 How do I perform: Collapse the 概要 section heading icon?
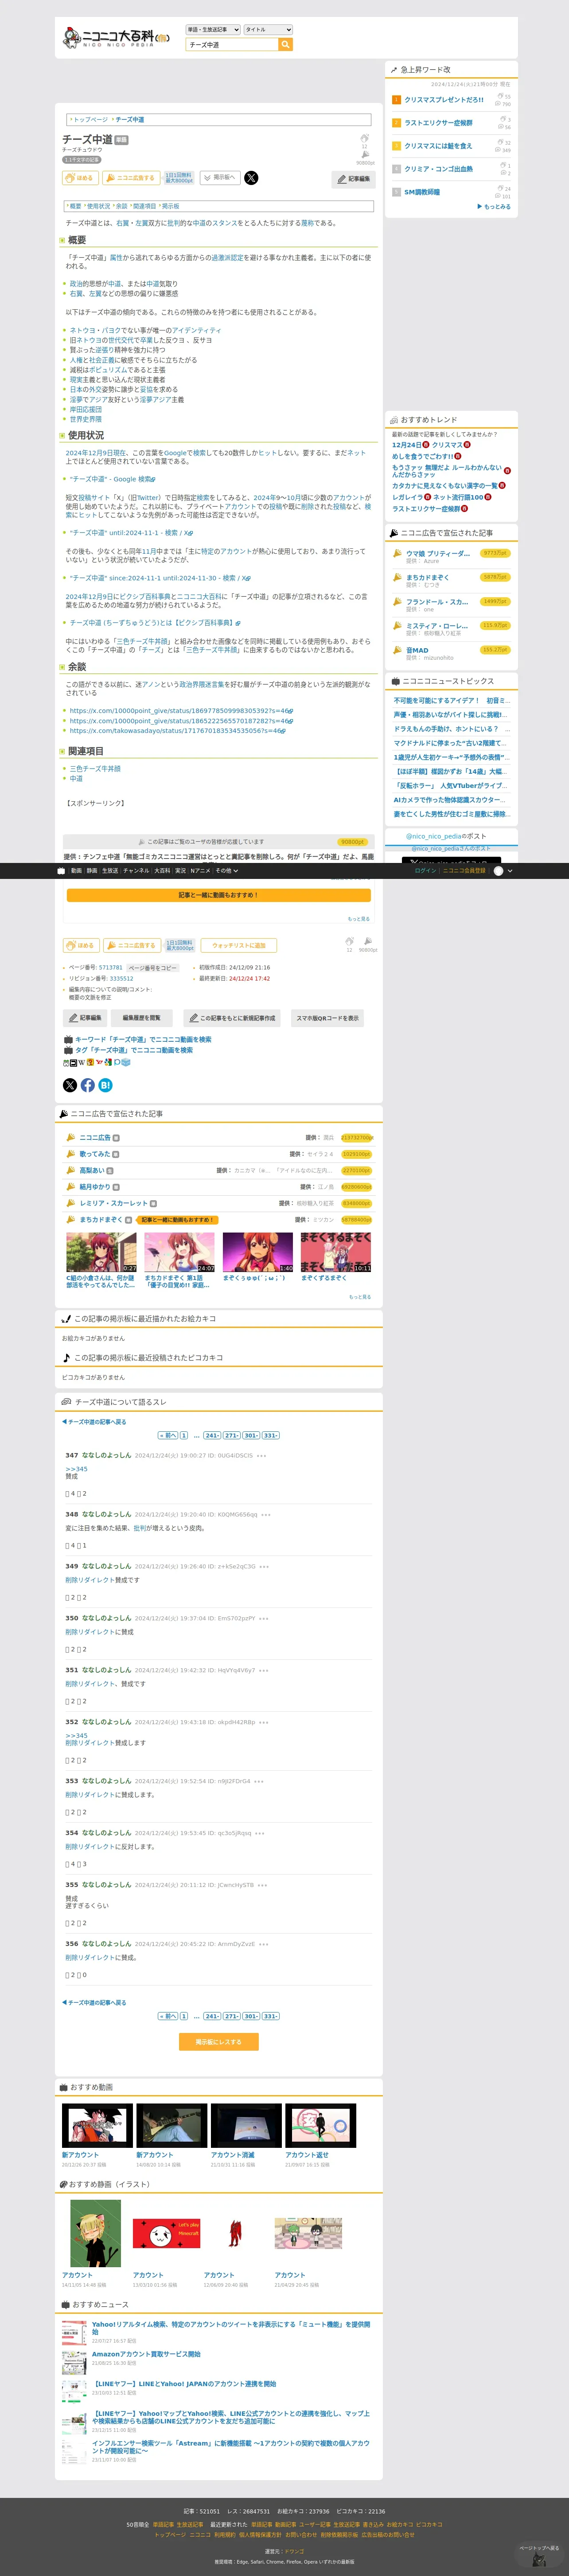(x=62, y=240)
